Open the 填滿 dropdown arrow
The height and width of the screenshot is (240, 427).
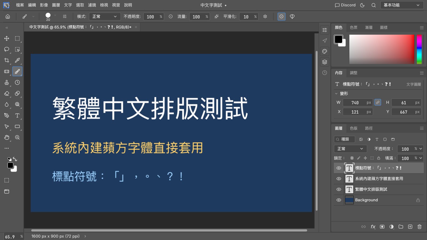point(421,158)
